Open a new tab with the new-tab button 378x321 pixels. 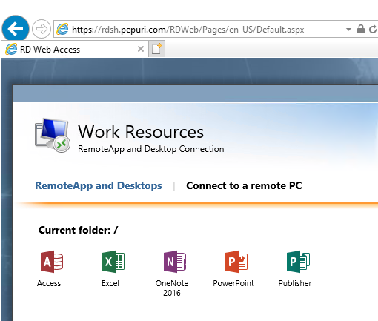(x=156, y=49)
